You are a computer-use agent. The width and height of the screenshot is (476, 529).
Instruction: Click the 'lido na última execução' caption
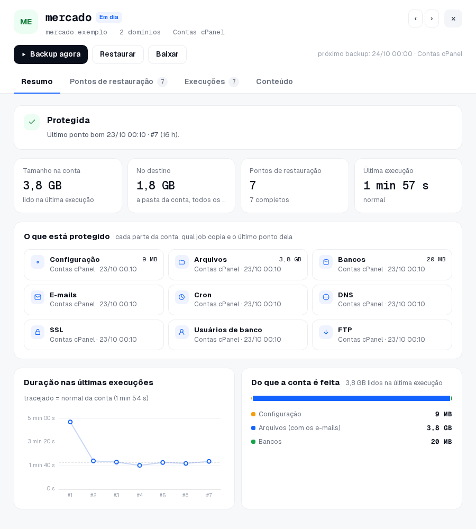pyautogui.click(x=58, y=200)
